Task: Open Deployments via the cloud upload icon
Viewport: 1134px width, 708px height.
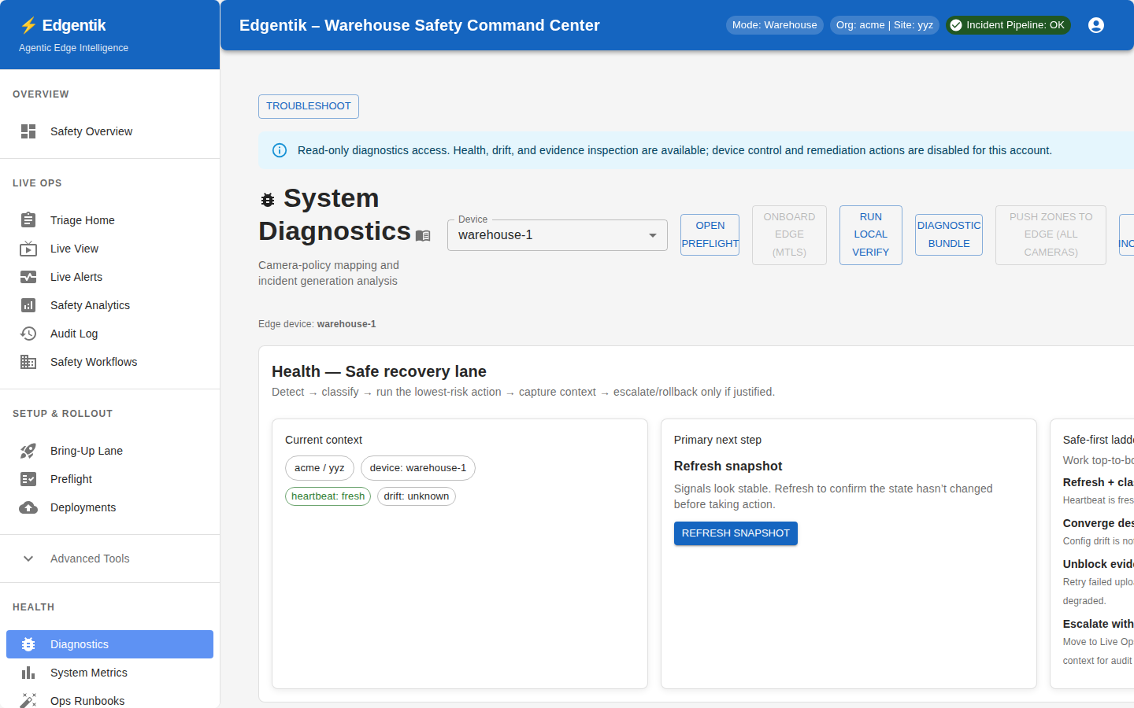Action: tap(28, 507)
